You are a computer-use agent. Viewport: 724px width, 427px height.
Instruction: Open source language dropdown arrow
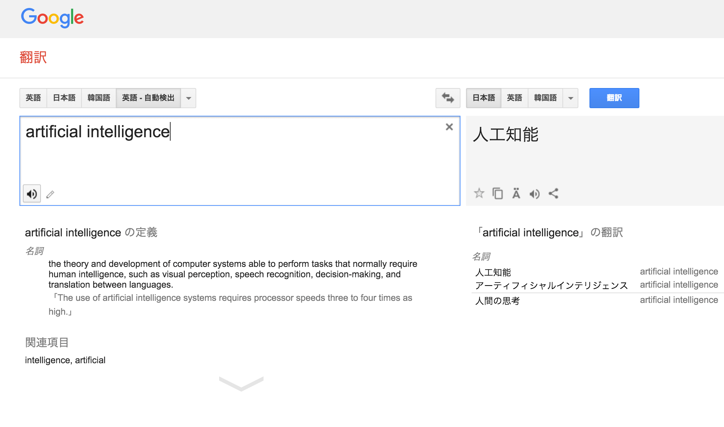[x=189, y=98]
